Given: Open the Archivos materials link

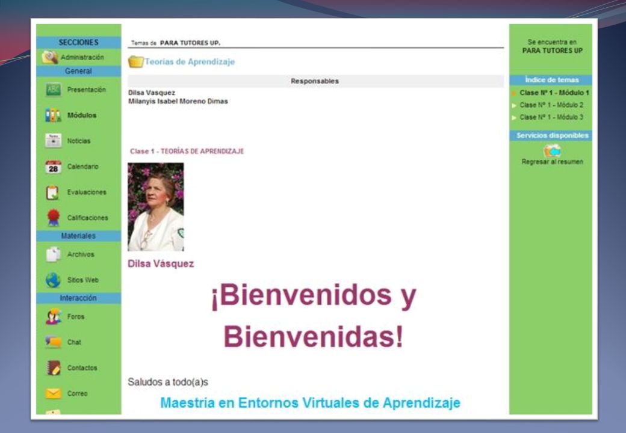Looking at the screenshot, I should 81,254.
